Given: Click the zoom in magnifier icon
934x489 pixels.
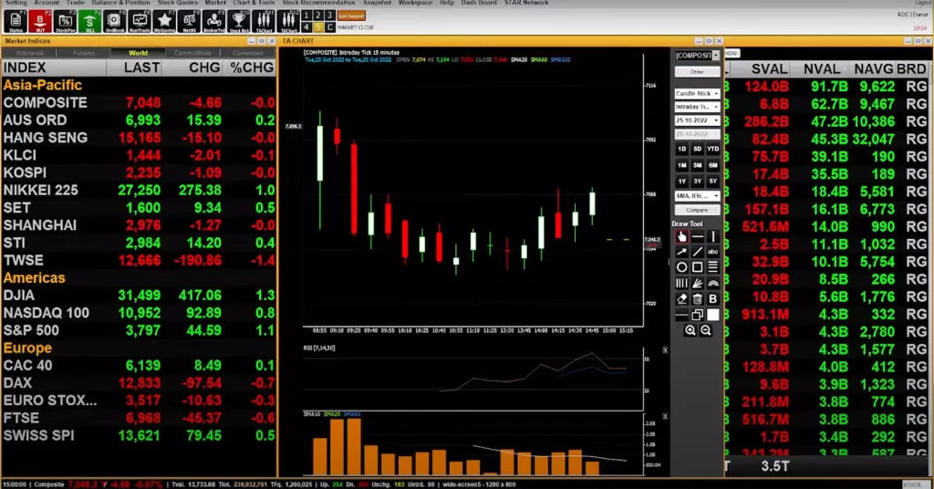Looking at the screenshot, I should tap(690, 330).
